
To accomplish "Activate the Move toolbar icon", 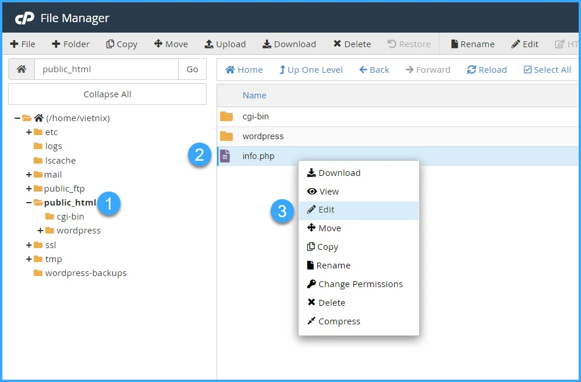I will point(171,44).
